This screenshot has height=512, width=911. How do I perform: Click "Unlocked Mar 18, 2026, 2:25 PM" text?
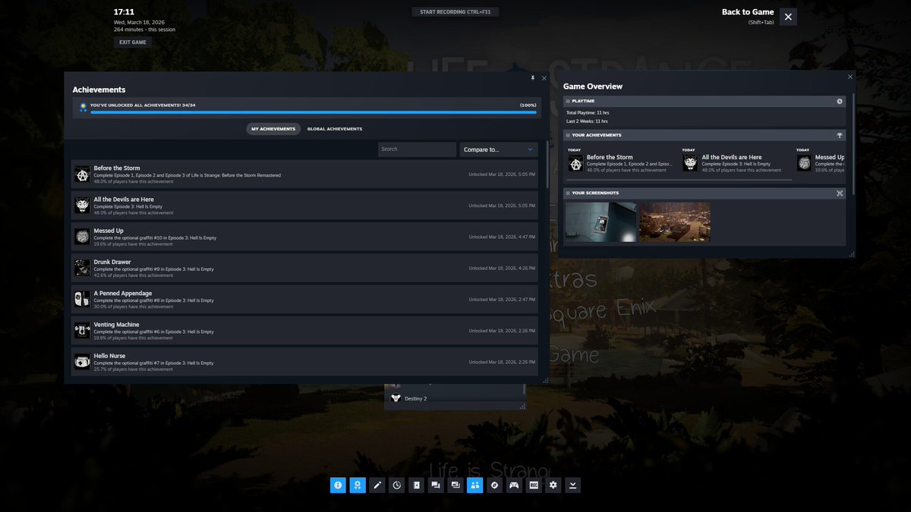point(503,362)
